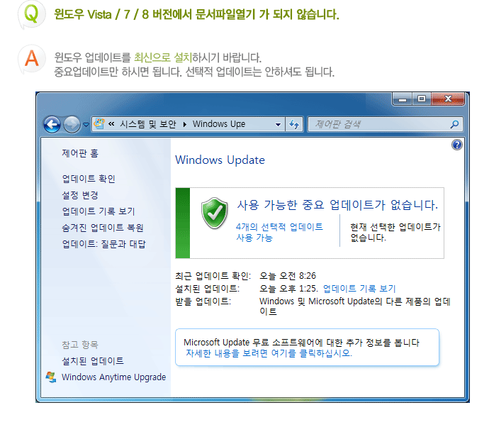Screen dimensions: 489x427
Task: Open 업데이트: 질문과 대답 in sidebar
Action: click(103, 244)
